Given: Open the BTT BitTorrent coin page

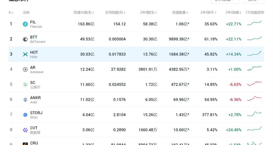Looking at the screenshot, I should [x=38, y=39].
